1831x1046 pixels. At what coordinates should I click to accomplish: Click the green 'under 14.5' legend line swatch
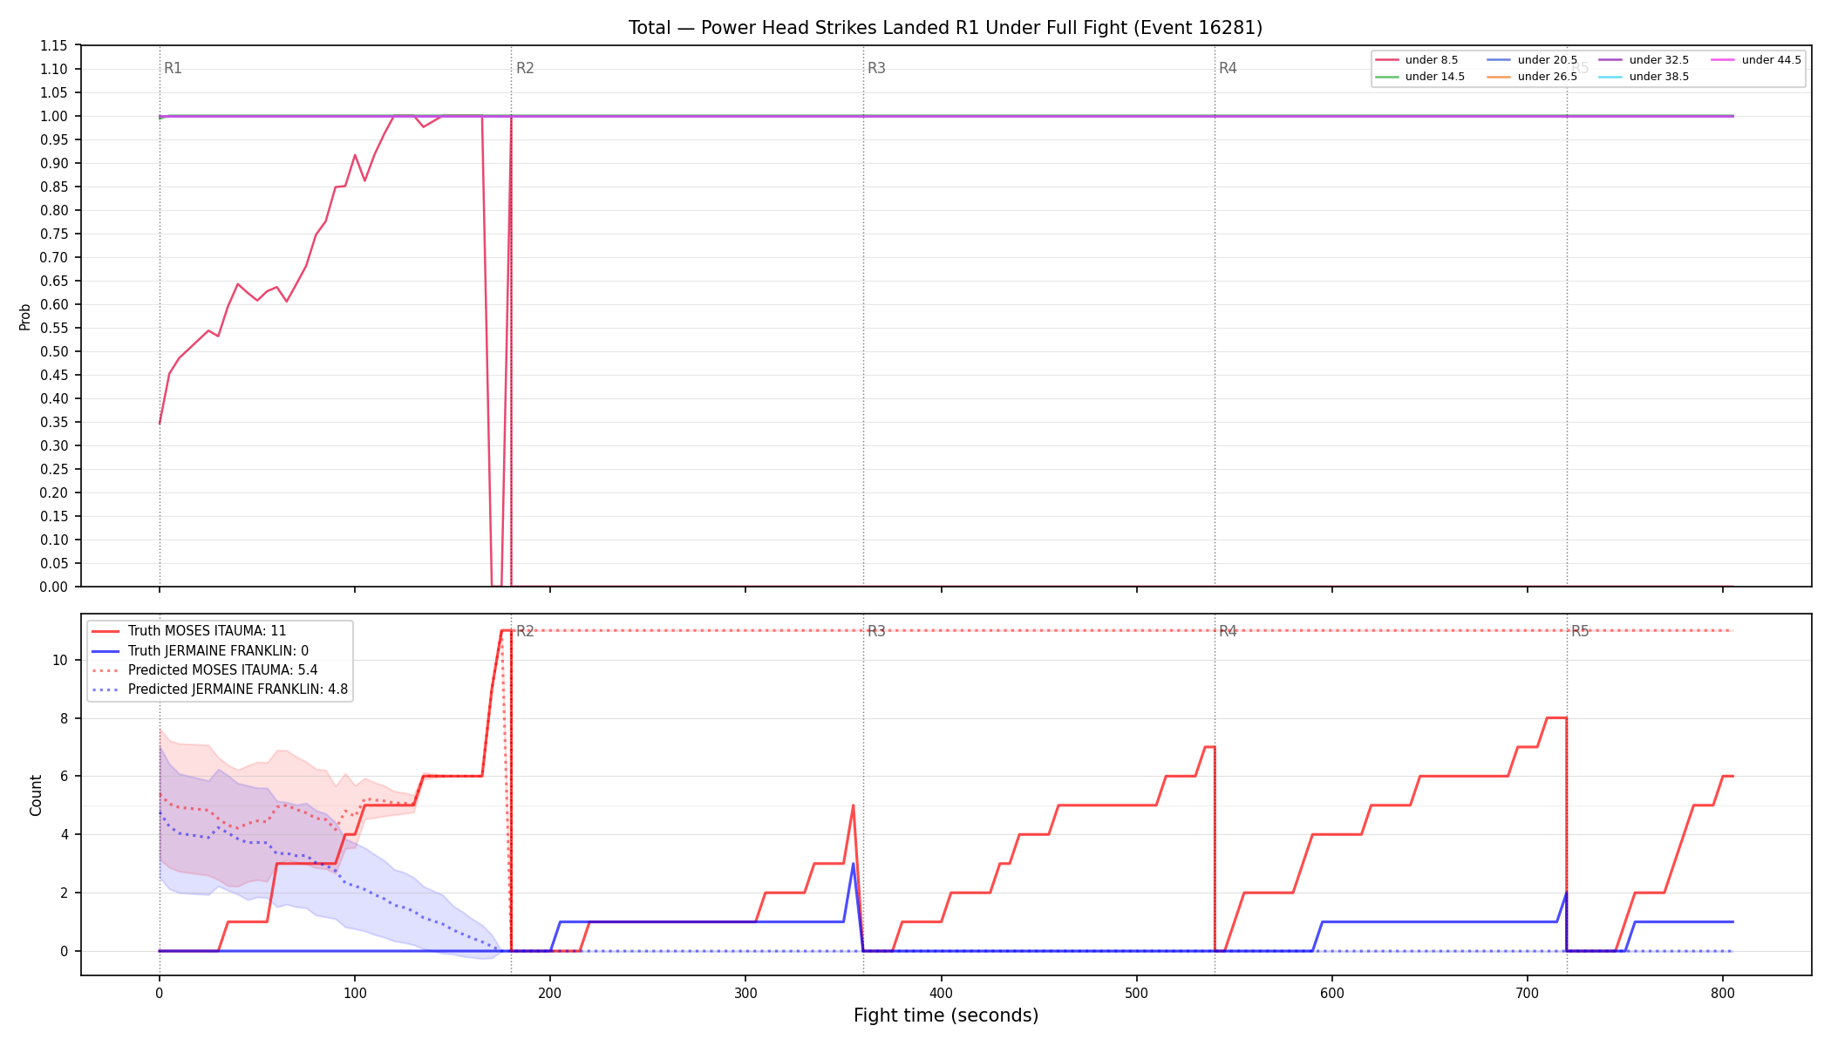1386,77
